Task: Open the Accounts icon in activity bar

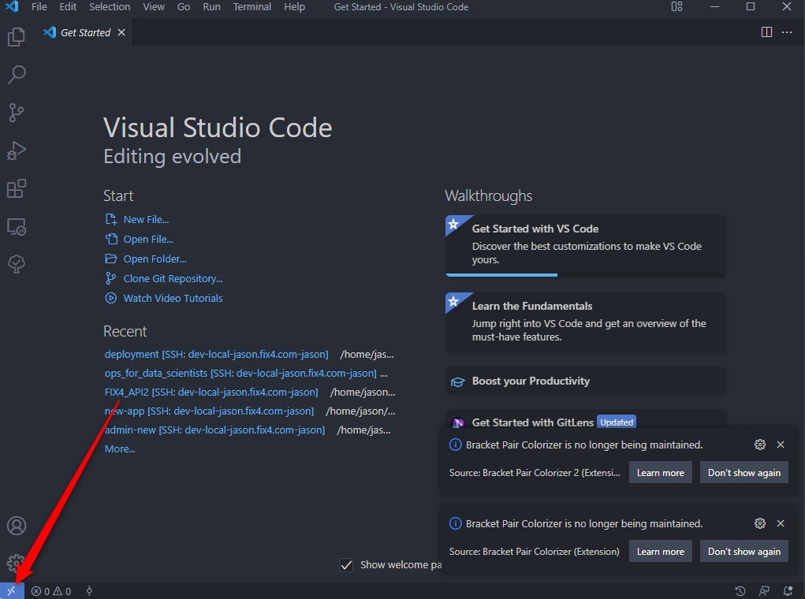Action: tap(17, 526)
